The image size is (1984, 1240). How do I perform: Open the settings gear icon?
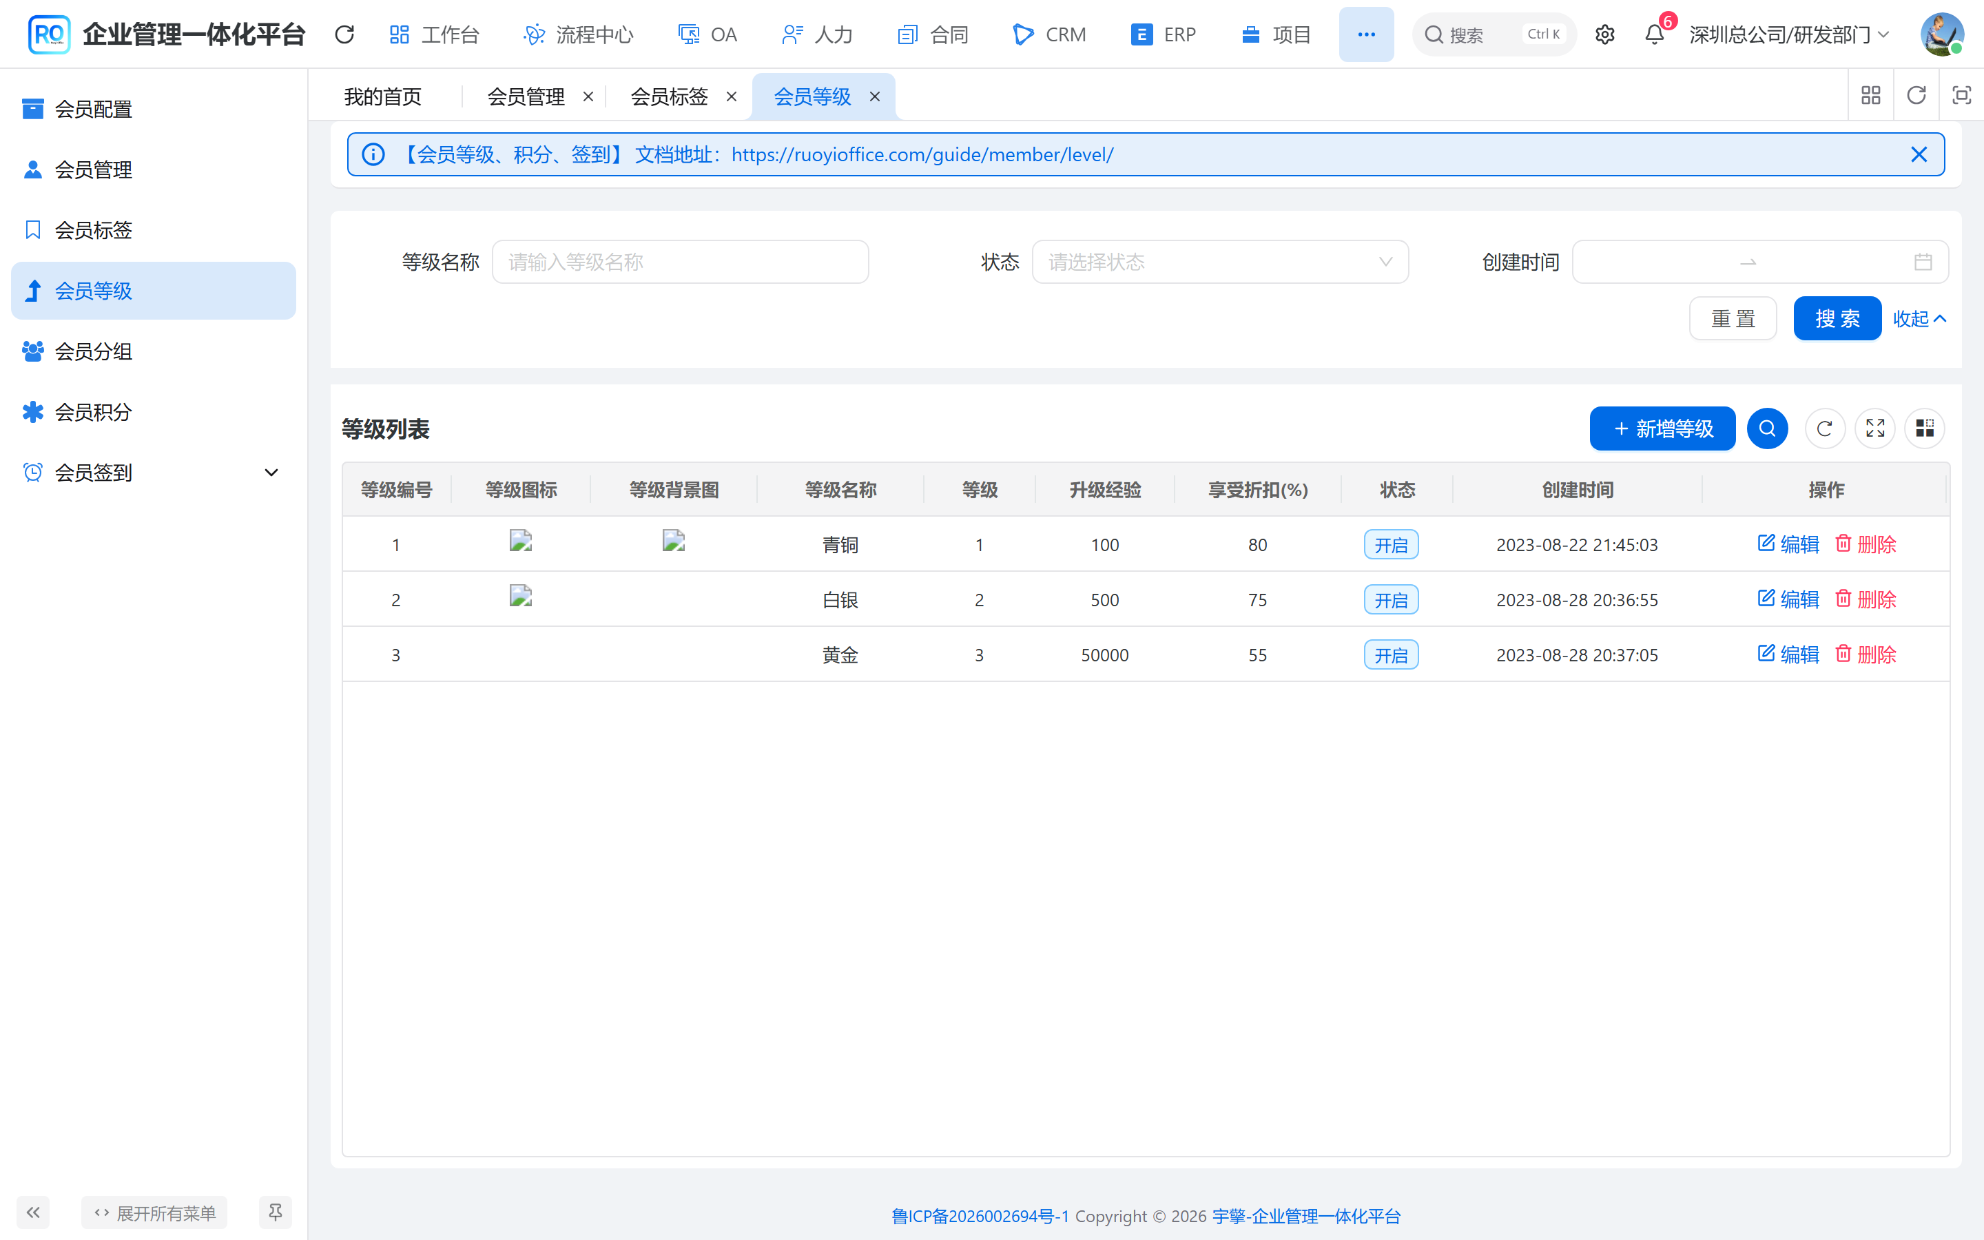tap(1604, 34)
